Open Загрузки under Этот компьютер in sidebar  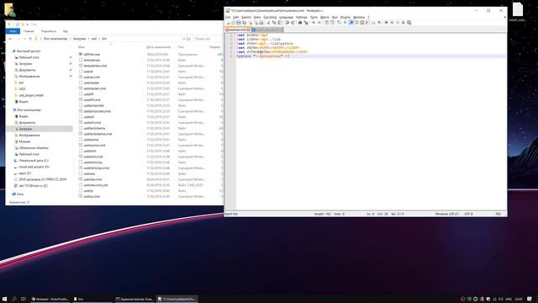25,129
